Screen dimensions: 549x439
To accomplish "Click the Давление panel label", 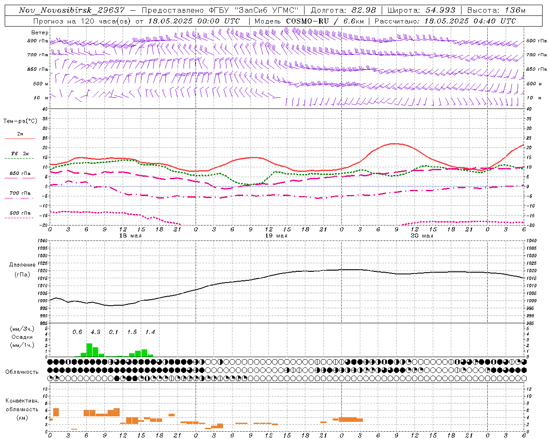I will click(x=22, y=265).
